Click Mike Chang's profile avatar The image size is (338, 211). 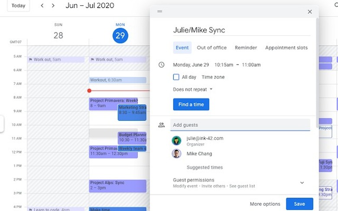176,154
